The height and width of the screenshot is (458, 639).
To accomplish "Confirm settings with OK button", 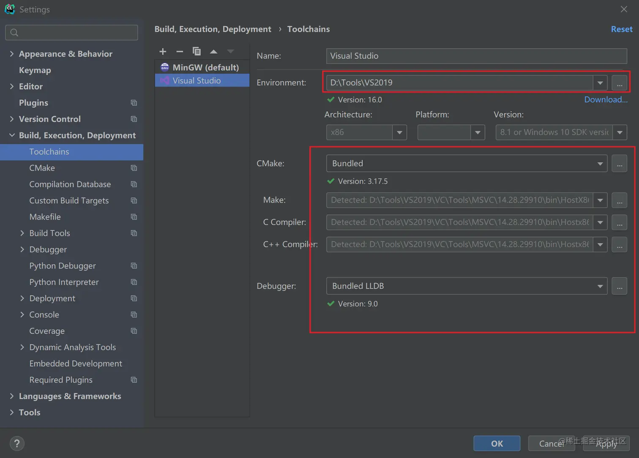I will [497, 444].
